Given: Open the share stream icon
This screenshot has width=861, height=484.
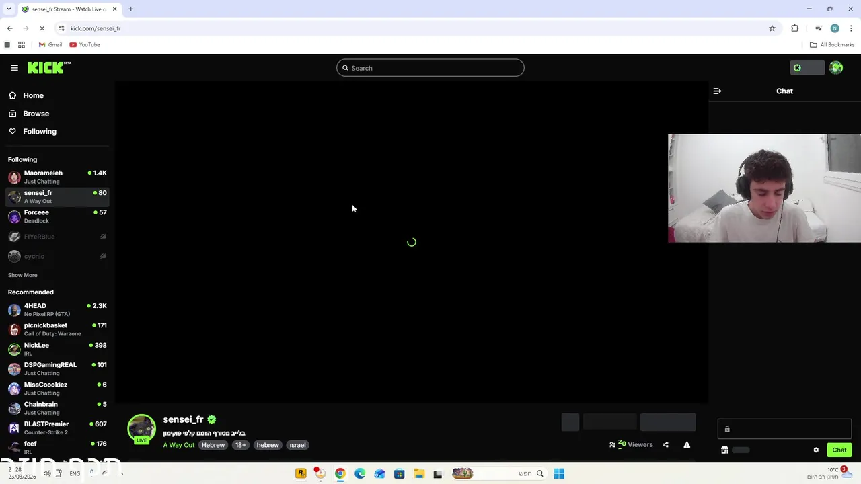Looking at the screenshot, I should pos(665,444).
